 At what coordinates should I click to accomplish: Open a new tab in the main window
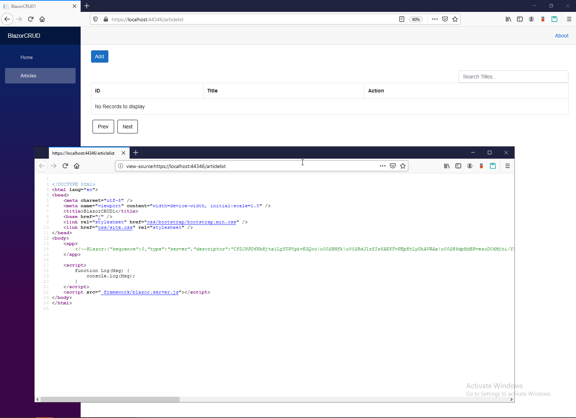pyautogui.click(x=87, y=6)
